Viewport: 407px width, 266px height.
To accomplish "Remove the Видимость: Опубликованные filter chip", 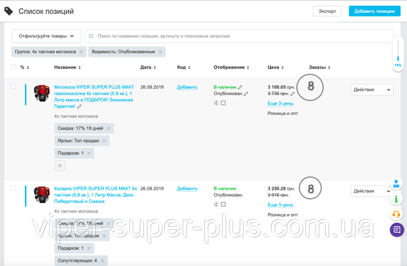I will [160, 52].
